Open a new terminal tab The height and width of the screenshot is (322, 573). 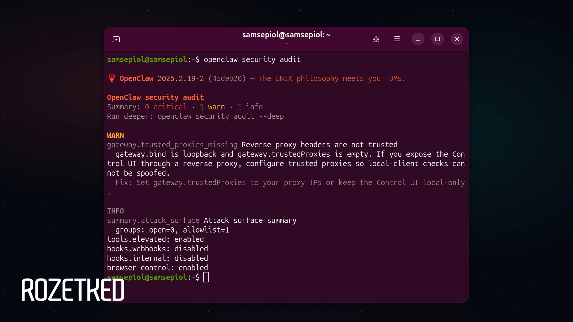(x=116, y=39)
